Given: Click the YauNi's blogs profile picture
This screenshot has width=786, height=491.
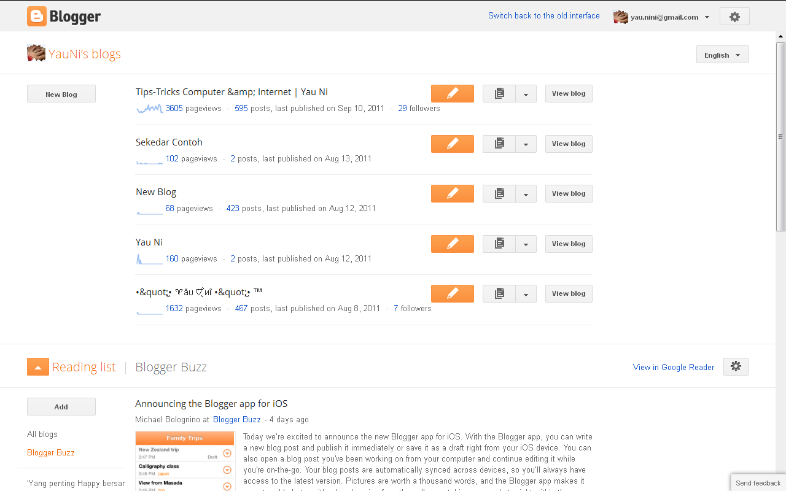Looking at the screenshot, I should pos(36,53).
